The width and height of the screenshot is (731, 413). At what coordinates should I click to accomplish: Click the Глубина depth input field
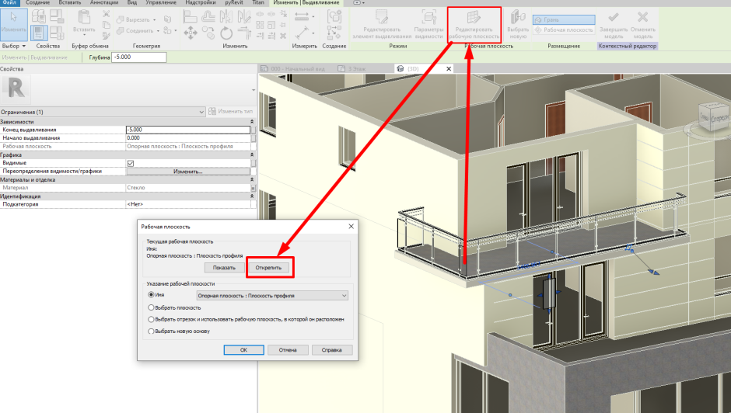tap(138, 57)
